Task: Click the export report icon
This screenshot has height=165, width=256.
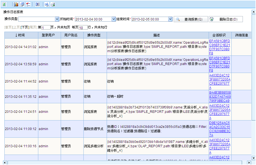Action: pos(47,4)
